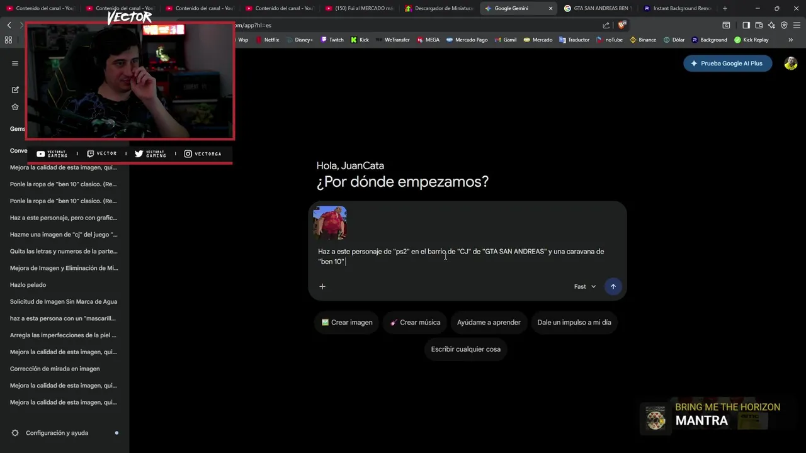This screenshot has width=806, height=453.
Task: Expand the Fast model selector dropdown
Action: [x=585, y=286]
